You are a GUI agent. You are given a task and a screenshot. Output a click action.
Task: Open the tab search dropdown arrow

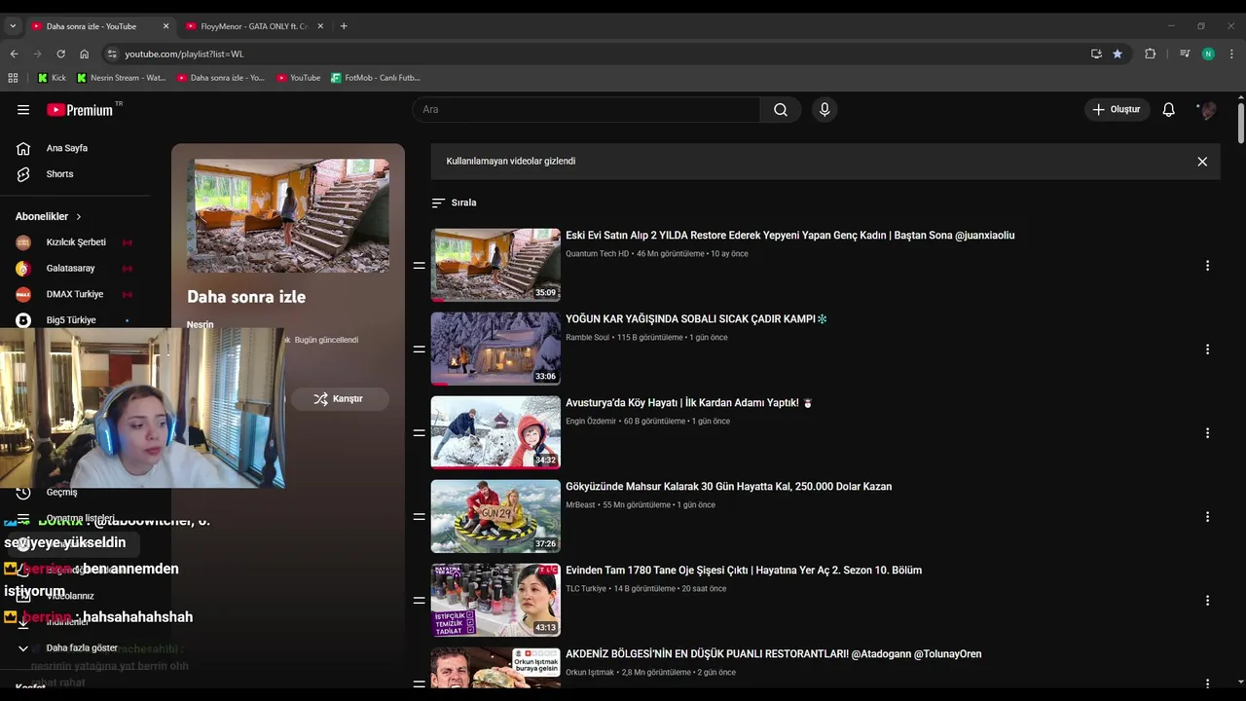point(13,26)
